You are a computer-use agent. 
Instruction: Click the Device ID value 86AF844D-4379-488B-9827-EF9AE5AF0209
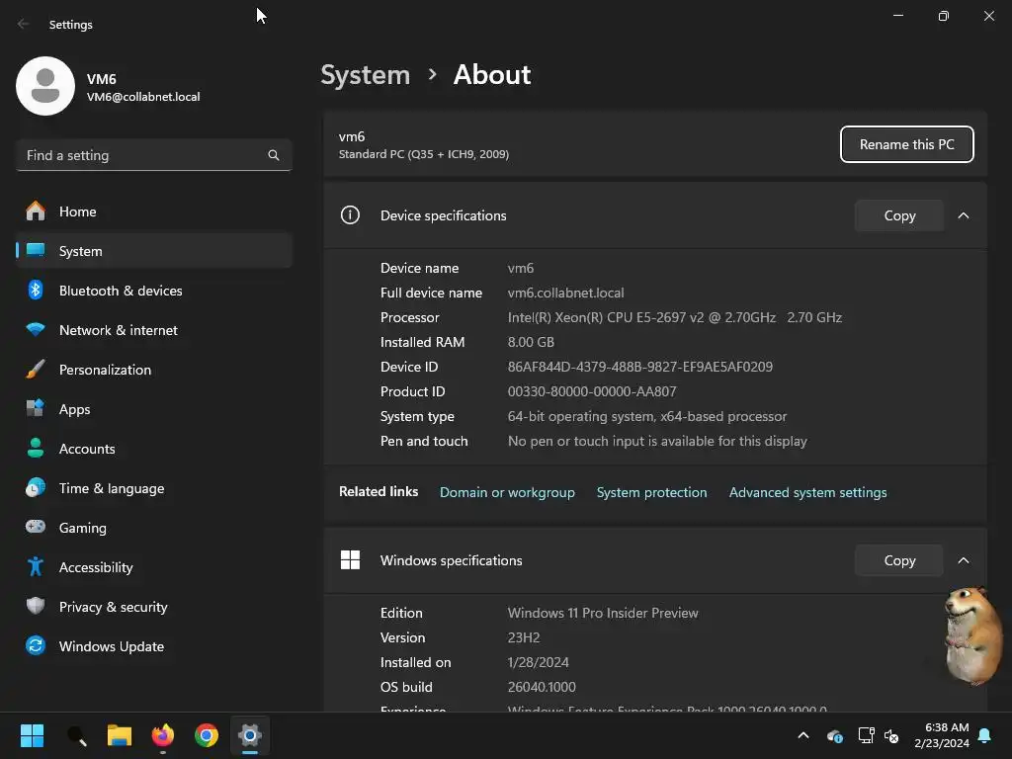click(639, 367)
